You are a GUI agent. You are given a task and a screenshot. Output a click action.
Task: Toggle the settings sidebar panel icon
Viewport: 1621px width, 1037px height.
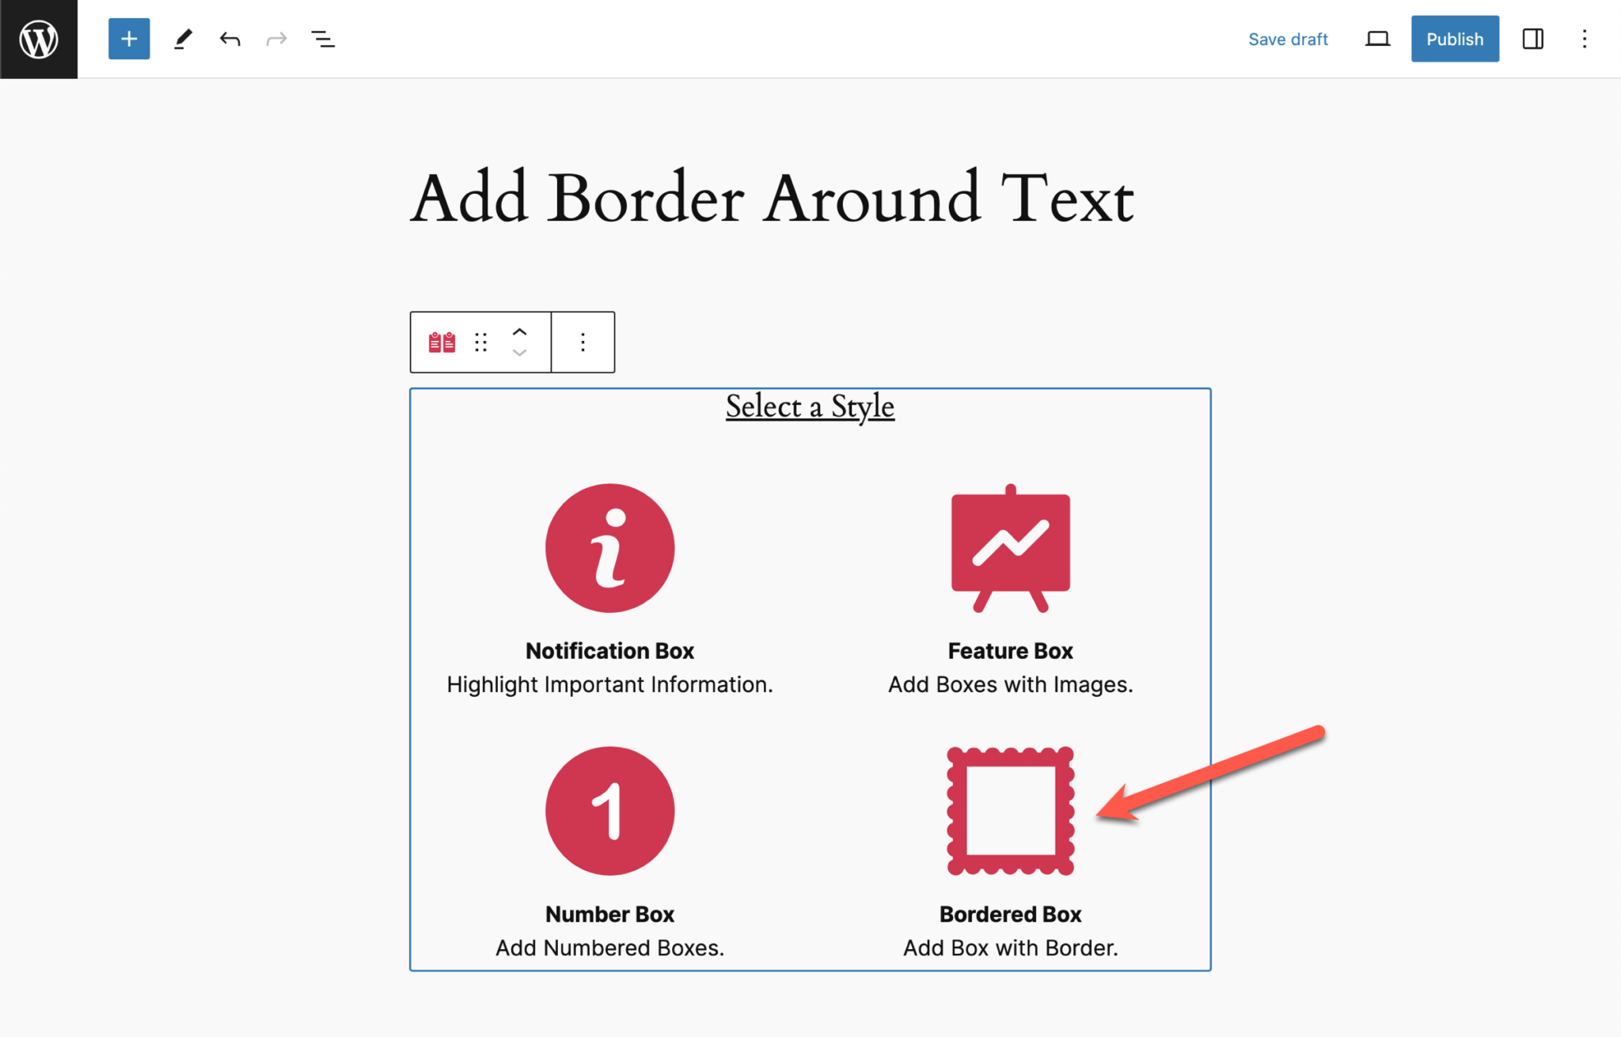point(1532,38)
